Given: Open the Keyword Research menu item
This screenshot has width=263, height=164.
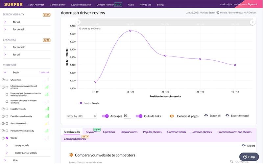Looking at the screenshot, I should 81,5.
